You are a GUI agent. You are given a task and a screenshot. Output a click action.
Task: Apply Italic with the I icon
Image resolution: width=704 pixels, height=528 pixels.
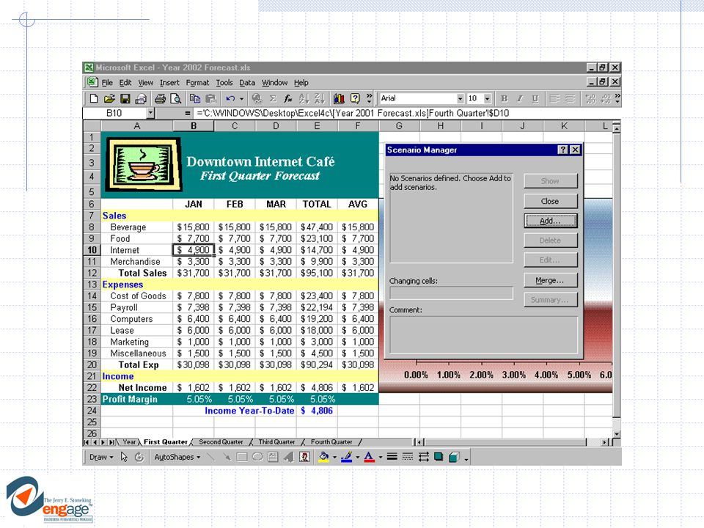[519, 98]
